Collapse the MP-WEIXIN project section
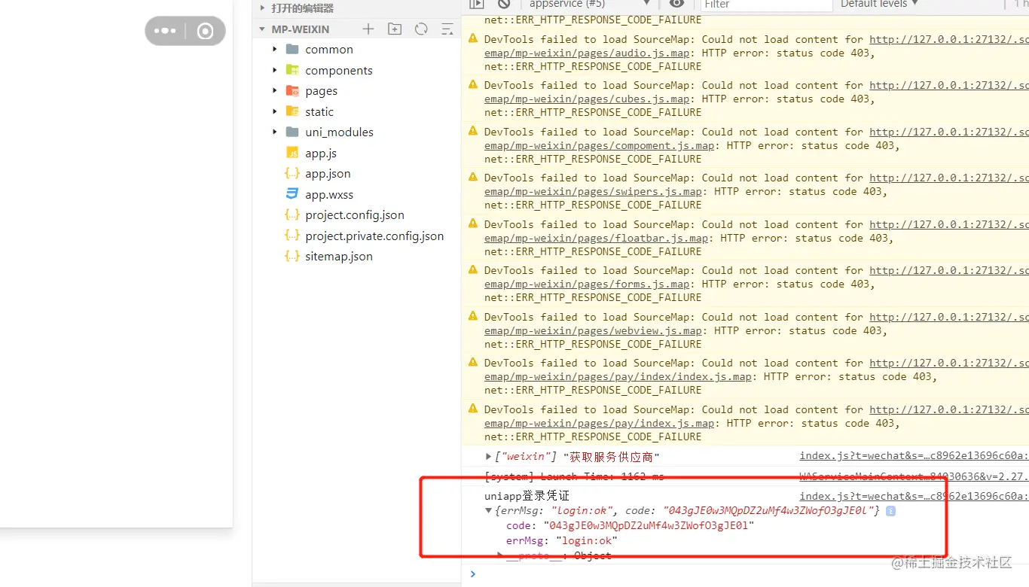This screenshot has width=1029, height=587. 262,29
